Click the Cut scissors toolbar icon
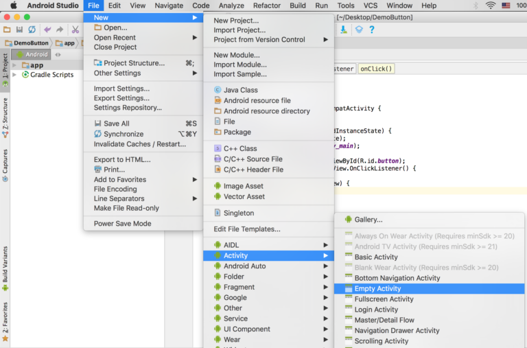Image resolution: width=527 pixels, height=348 pixels. click(x=75, y=30)
